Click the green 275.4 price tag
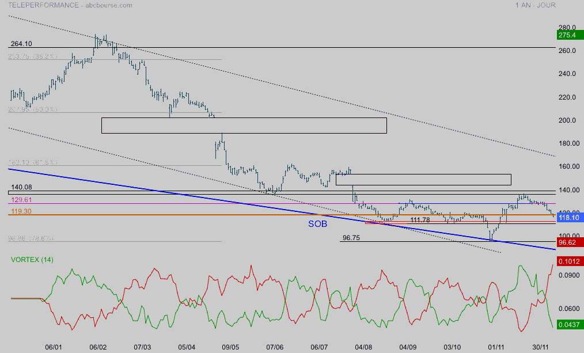This screenshot has height=353, width=584. [x=570, y=35]
